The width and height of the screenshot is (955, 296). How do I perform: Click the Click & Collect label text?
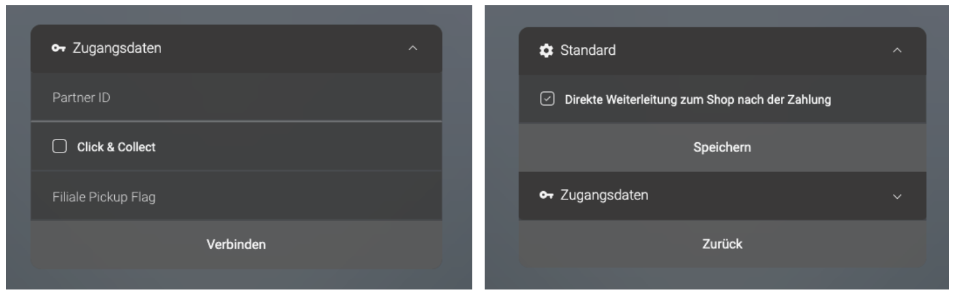pyautogui.click(x=116, y=147)
